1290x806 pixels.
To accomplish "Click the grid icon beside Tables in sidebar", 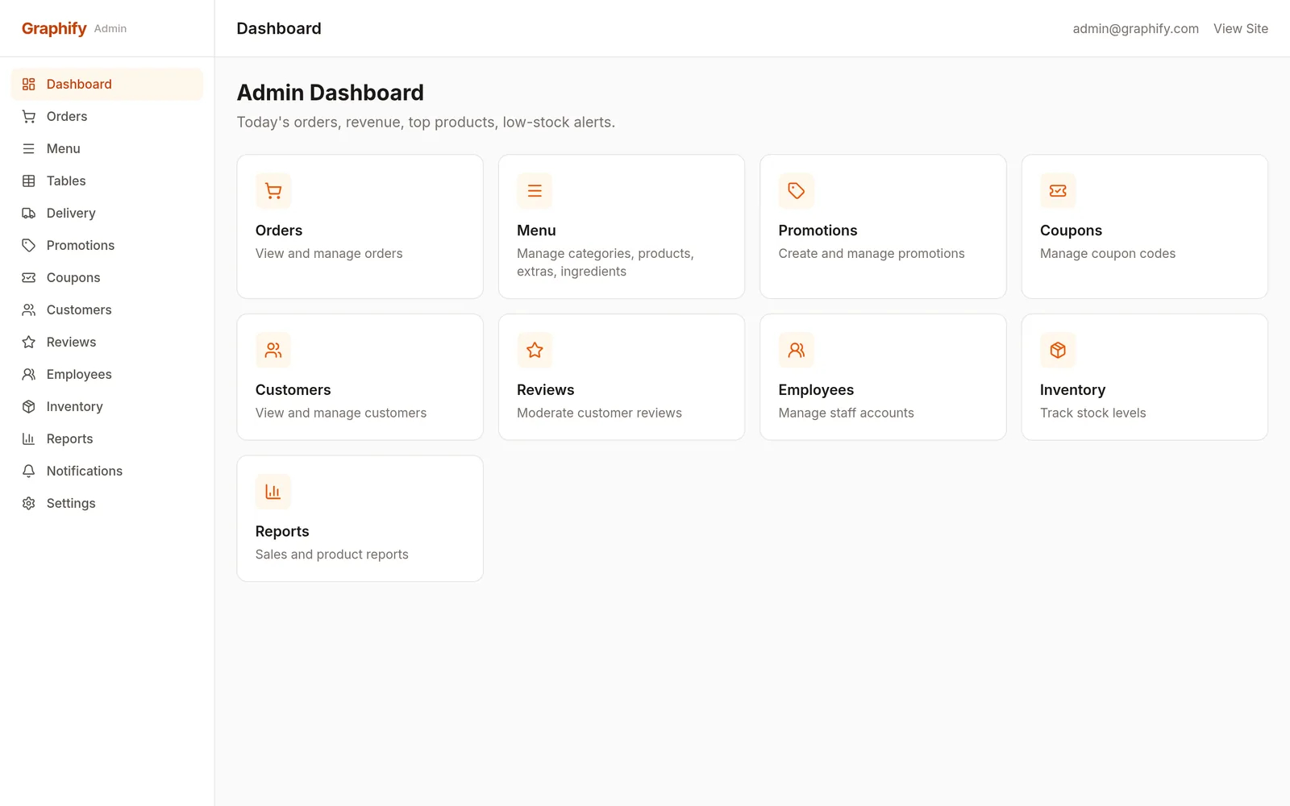I will click(x=29, y=181).
